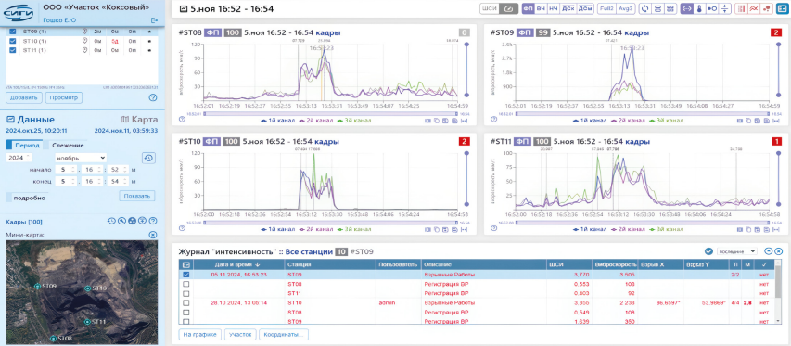The width and height of the screenshot is (791, 346).
Task: Click the red vertical bars icon
Action: pos(741,8)
